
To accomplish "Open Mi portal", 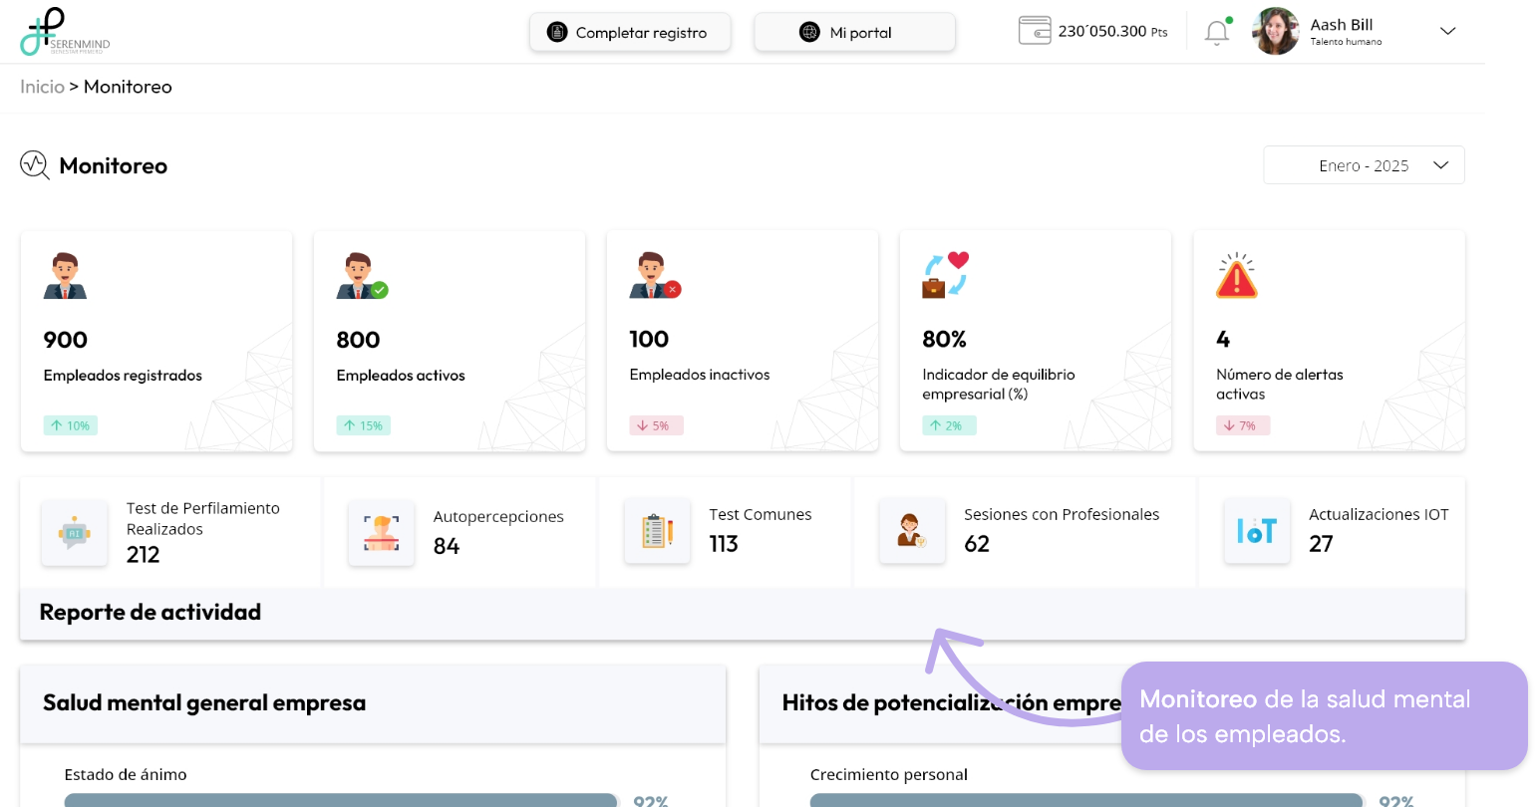I will [x=854, y=33].
